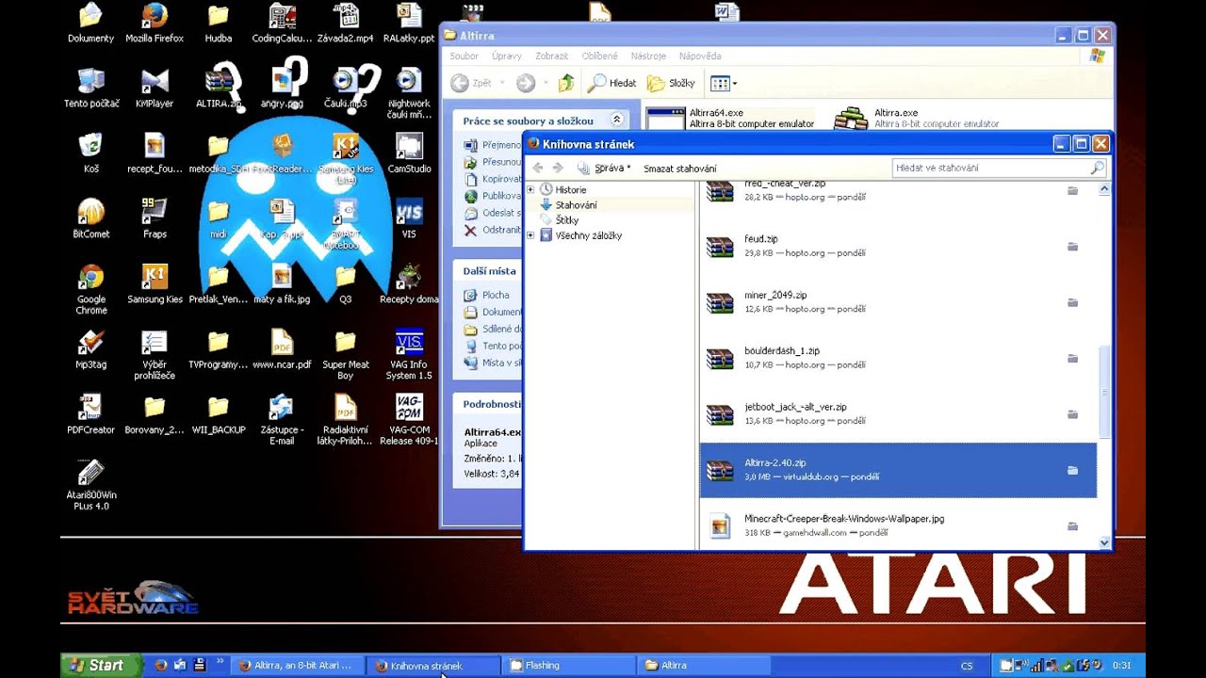Open the VAG-COM Release 409-1 icon
Image resolution: width=1206 pixels, height=678 pixels.
(409, 419)
